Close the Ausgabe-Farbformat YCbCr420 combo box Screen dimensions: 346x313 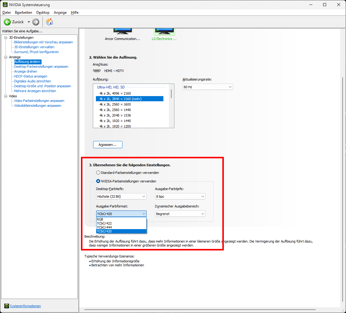[x=121, y=214]
